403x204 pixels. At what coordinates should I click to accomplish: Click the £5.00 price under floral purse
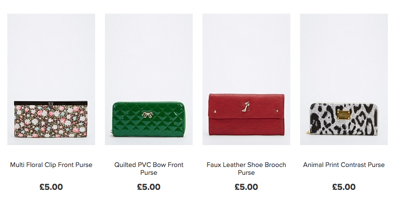[51, 187]
